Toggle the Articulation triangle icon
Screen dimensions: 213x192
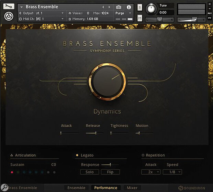tap(12, 155)
